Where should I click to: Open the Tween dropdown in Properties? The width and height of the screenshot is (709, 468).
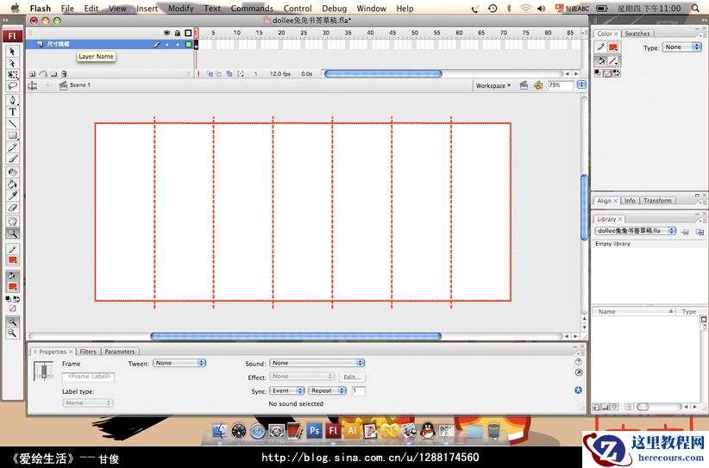click(x=179, y=363)
